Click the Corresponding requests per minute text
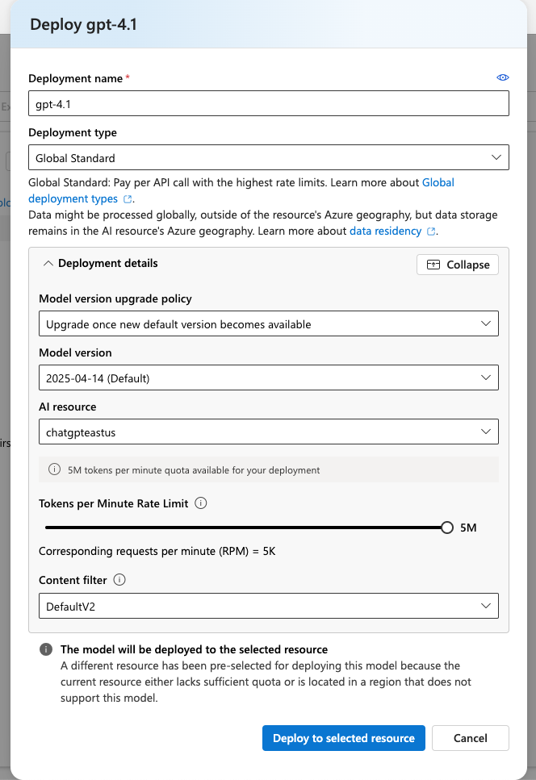This screenshot has height=780, width=536. point(157,551)
